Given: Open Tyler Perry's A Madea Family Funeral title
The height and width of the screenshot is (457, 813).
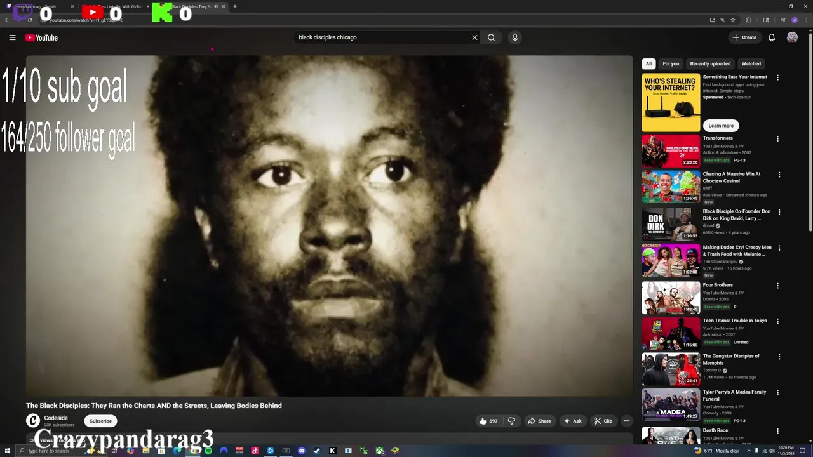Looking at the screenshot, I should [735, 395].
